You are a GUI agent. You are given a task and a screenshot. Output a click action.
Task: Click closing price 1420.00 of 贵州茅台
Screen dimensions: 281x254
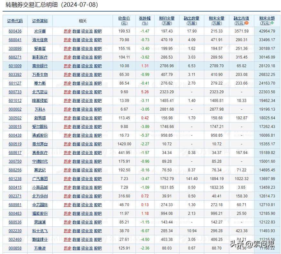(x=124, y=144)
